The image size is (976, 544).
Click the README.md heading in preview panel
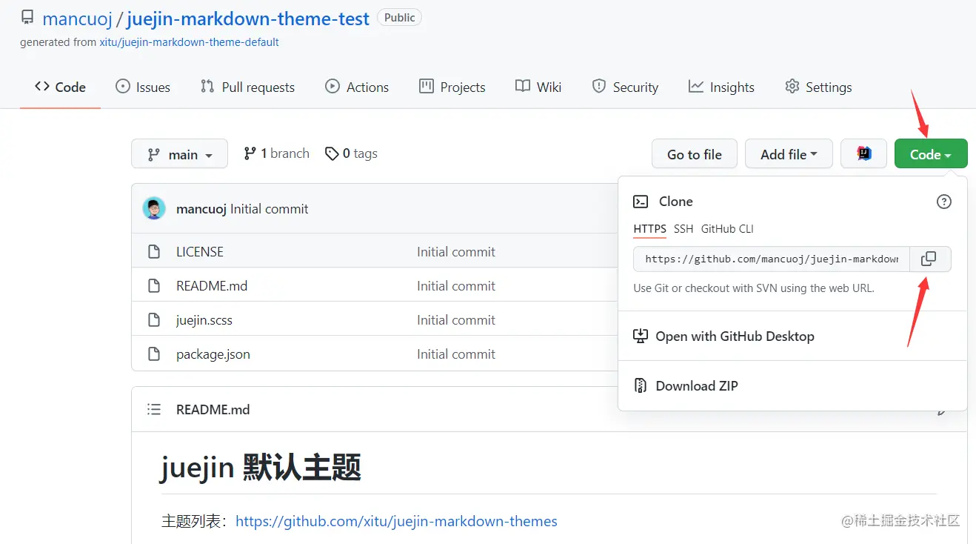coord(213,409)
